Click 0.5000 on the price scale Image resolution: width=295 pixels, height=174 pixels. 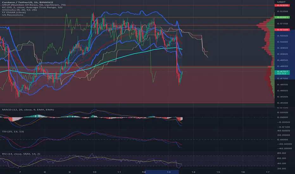point(282,42)
